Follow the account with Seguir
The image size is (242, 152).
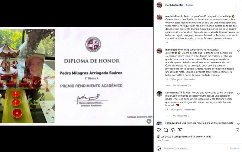tap(190, 5)
